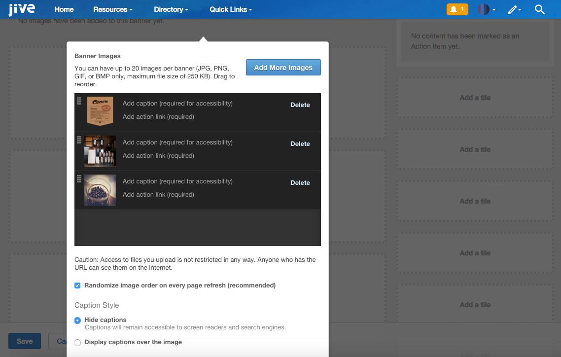The width and height of the screenshot is (561, 357).
Task: Grab the drag handle on the second banner image
Action: (x=79, y=141)
